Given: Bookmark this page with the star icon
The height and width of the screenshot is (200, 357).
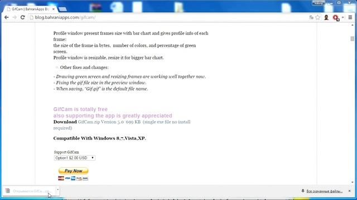Looking at the screenshot, I should click(x=317, y=17).
